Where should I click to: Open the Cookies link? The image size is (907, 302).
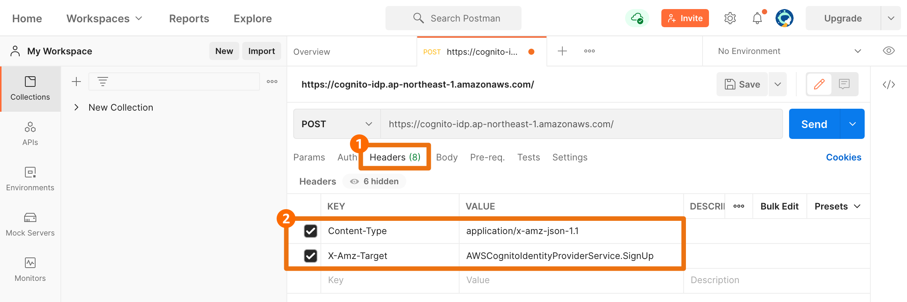pyautogui.click(x=844, y=157)
